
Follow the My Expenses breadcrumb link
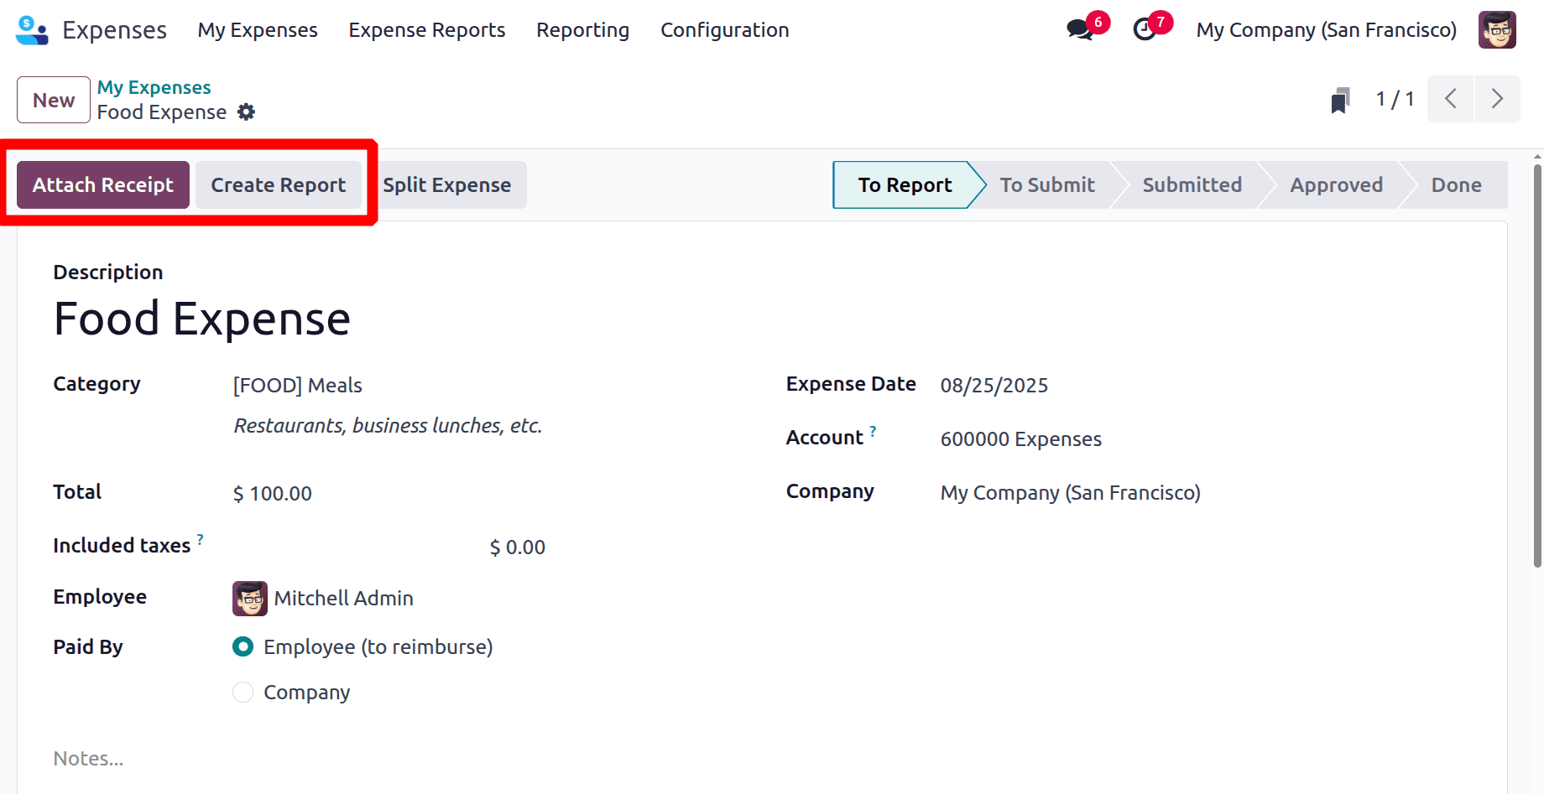tap(154, 87)
